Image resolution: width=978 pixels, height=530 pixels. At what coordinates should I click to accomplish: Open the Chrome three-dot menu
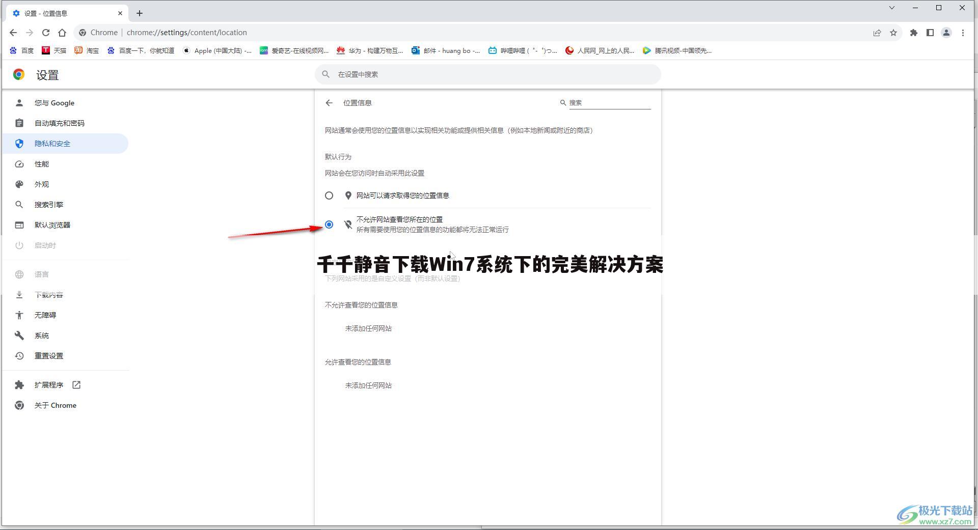point(963,33)
